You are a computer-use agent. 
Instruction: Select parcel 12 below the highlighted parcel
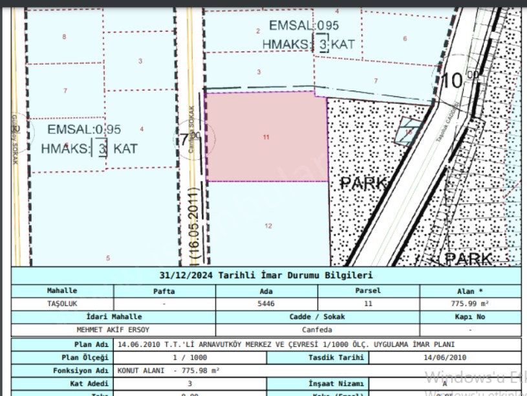[x=268, y=225]
